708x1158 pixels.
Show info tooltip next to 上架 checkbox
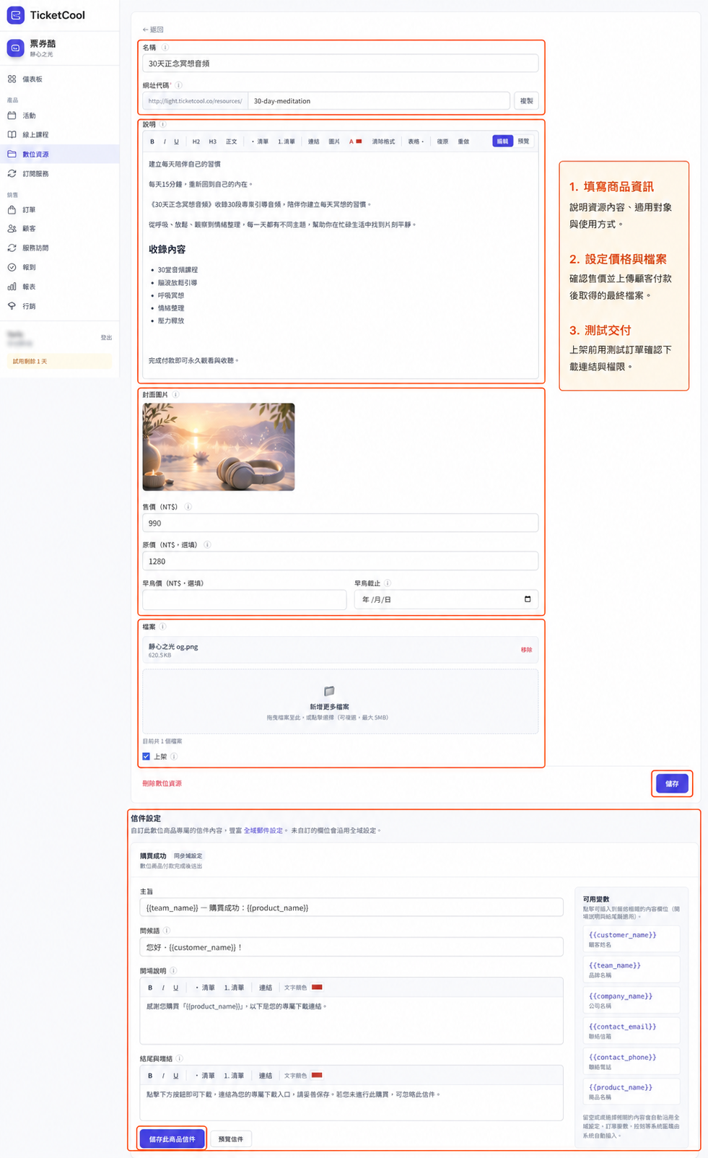[174, 757]
